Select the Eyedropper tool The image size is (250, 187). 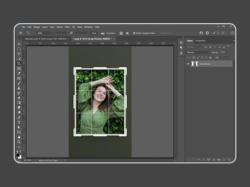(19, 73)
